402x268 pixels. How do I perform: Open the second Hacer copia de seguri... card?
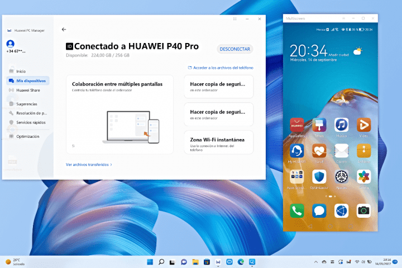(219, 114)
